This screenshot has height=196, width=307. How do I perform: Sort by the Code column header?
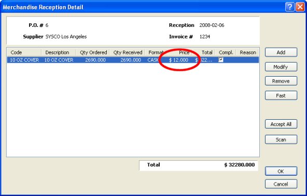[24, 52]
